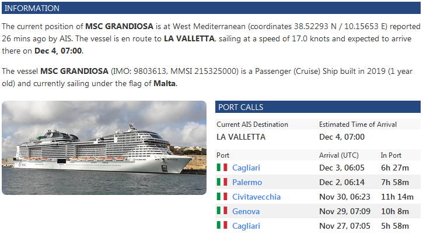Click the Estimated Time of Arrival label

pyautogui.click(x=358, y=124)
